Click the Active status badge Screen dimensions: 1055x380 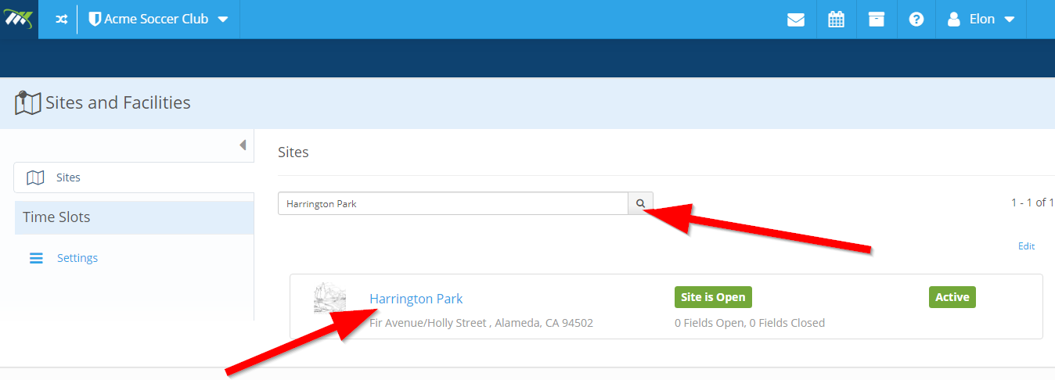pyautogui.click(x=952, y=297)
